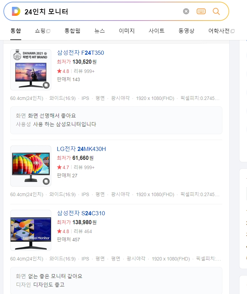Image resolution: width=247 pixels, height=294 pixels.
Task: Click the Daum logo in search bar
Action: click(x=16, y=11)
